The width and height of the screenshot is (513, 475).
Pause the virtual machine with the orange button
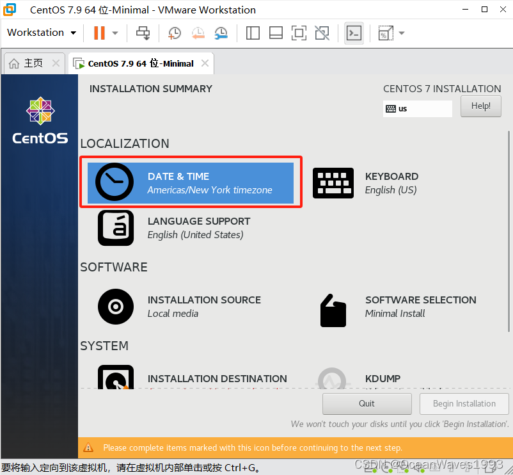(x=99, y=33)
